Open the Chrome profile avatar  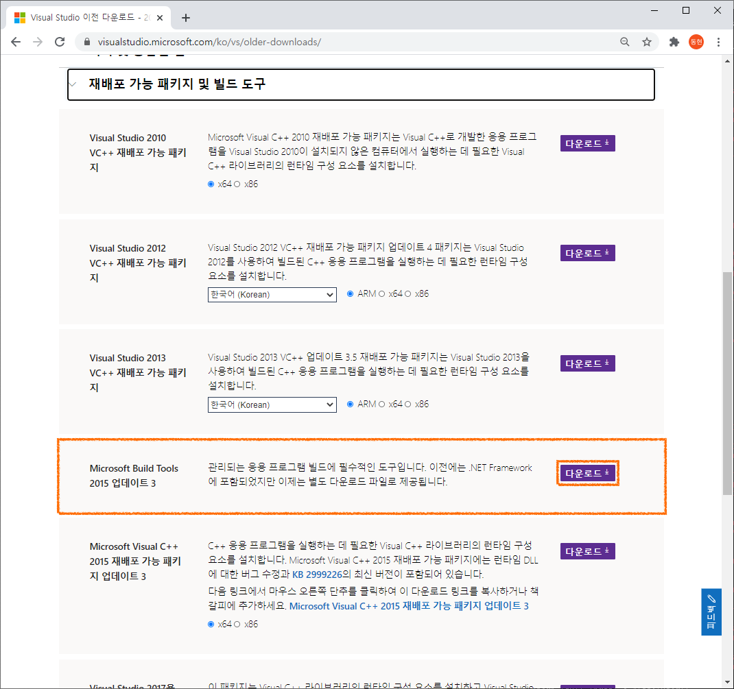[696, 42]
